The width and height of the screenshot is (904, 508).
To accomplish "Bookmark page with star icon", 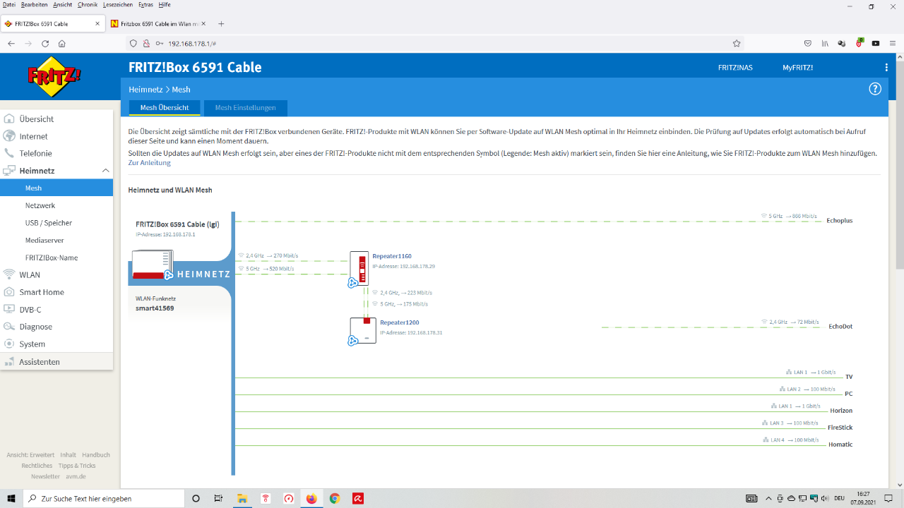I will click(x=737, y=43).
